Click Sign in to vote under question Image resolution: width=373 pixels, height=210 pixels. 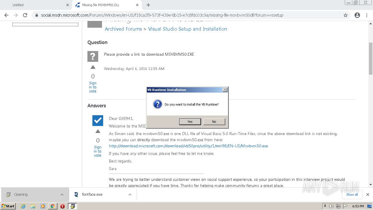pos(93,87)
